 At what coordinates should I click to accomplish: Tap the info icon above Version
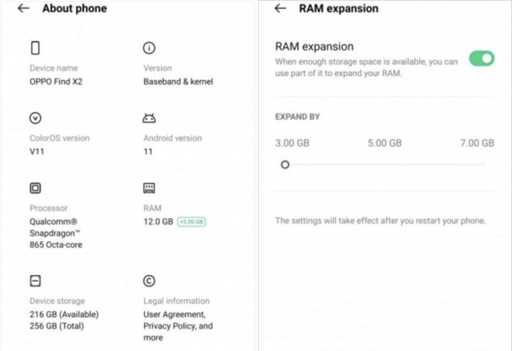pos(149,48)
